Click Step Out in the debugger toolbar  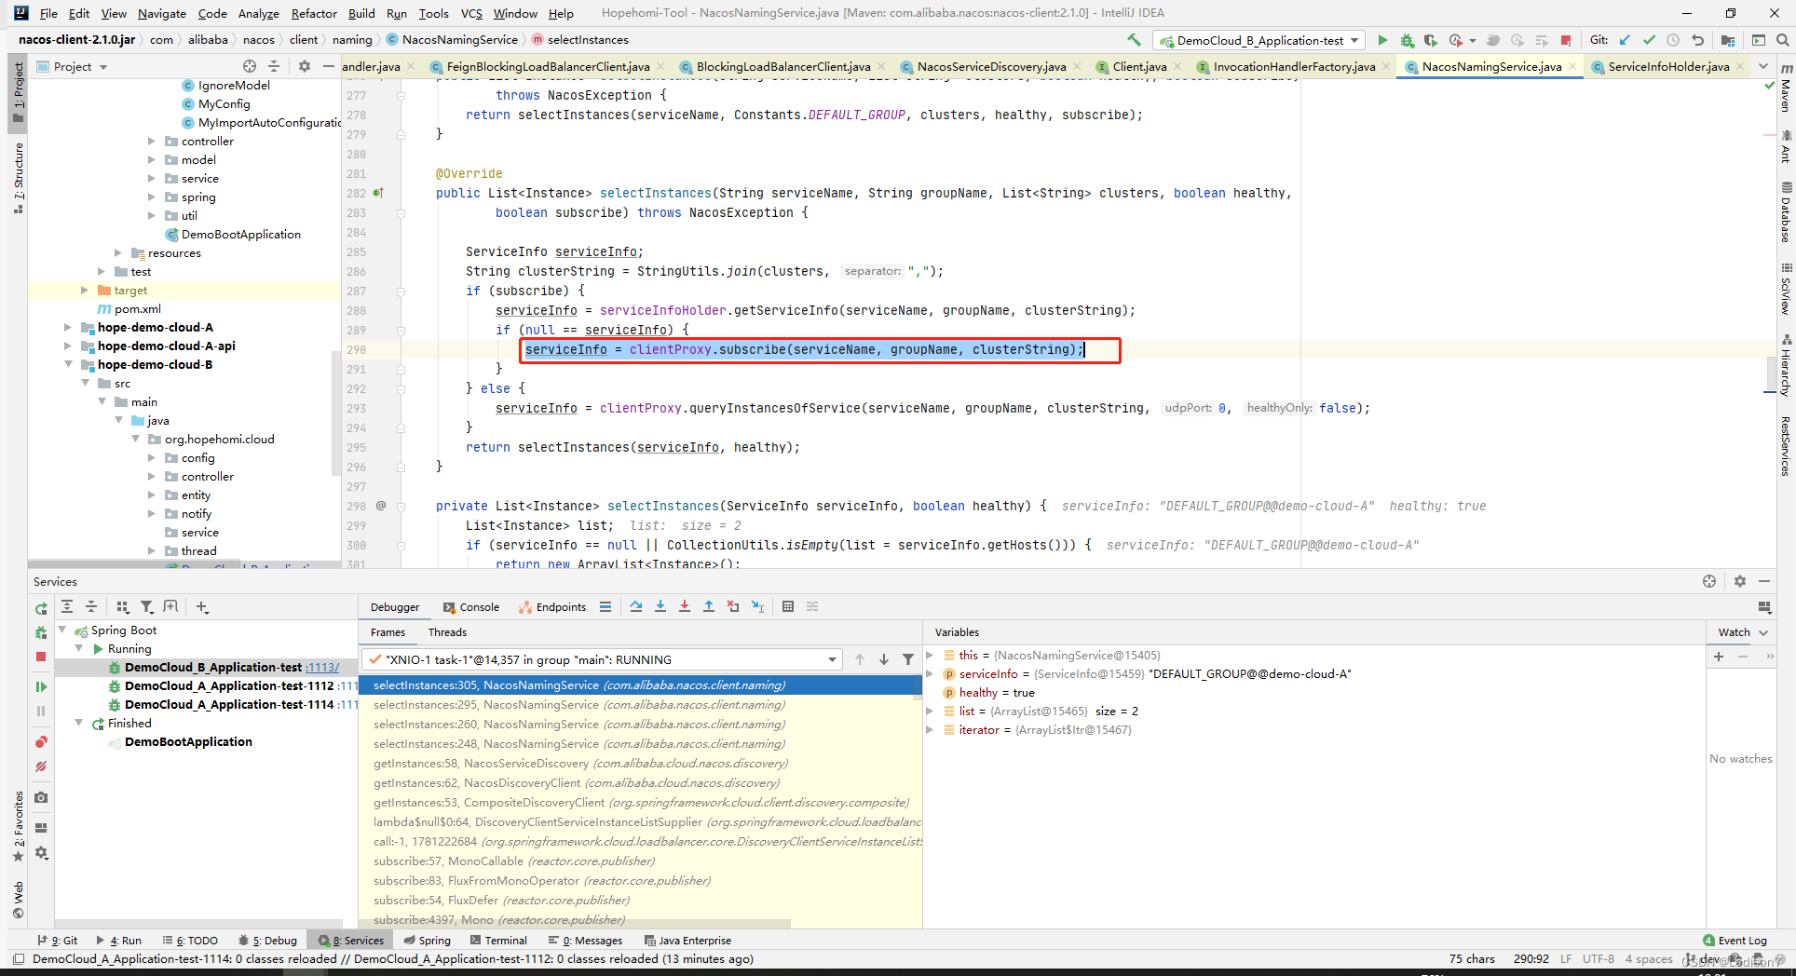709,606
